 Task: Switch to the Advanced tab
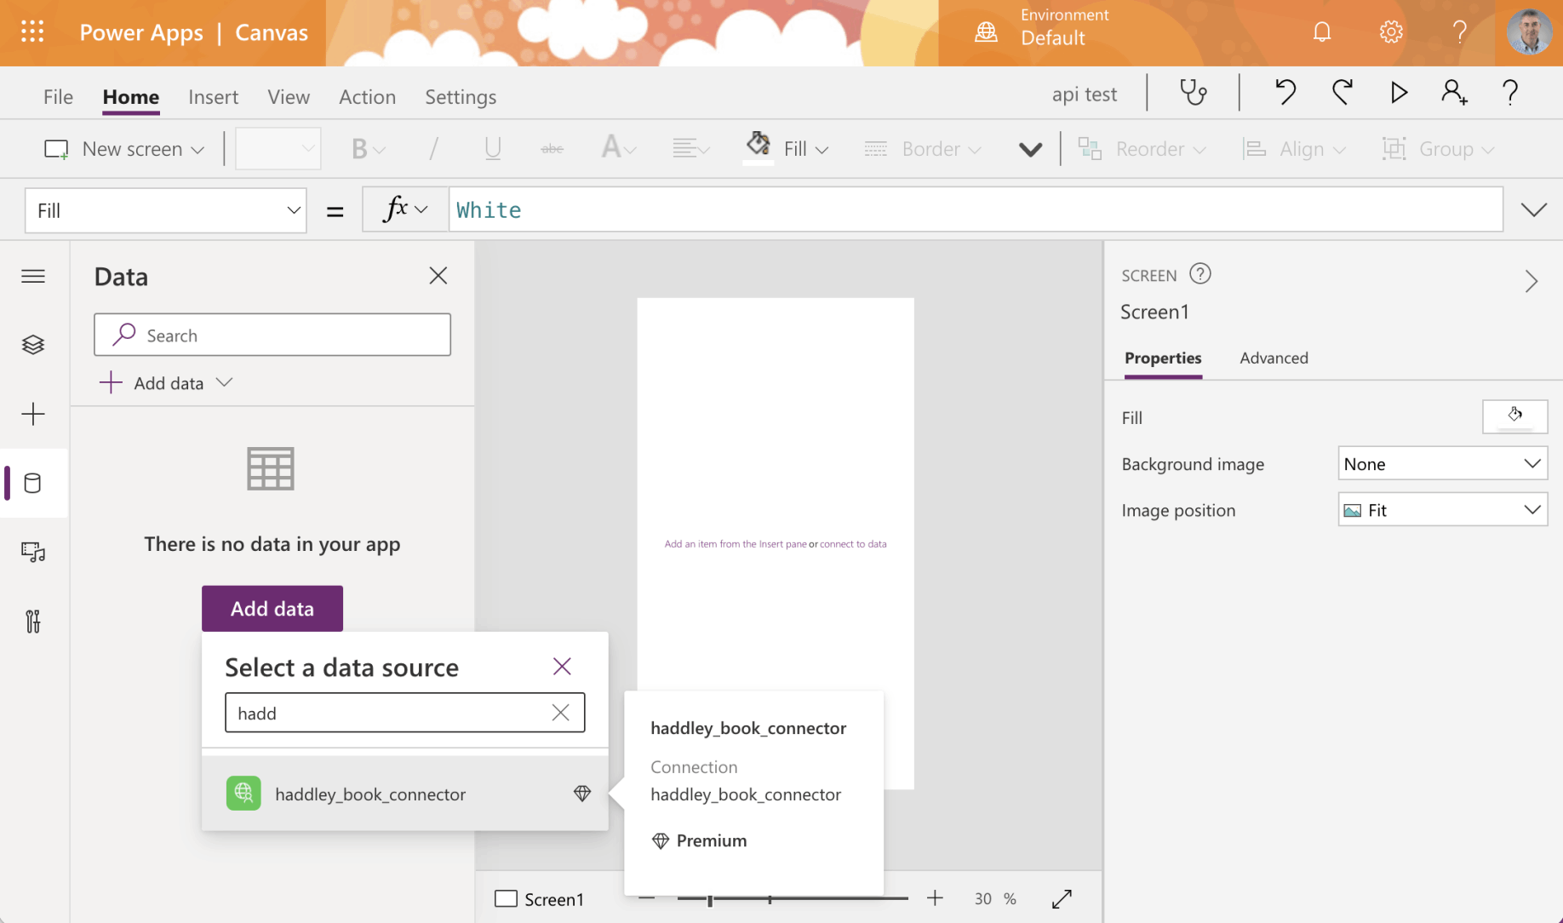point(1274,358)
